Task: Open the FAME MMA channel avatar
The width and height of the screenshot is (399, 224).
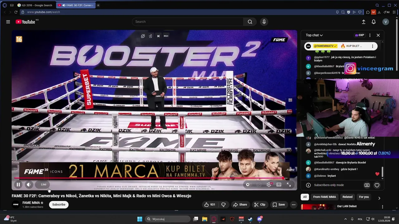Action: (16, 204)
